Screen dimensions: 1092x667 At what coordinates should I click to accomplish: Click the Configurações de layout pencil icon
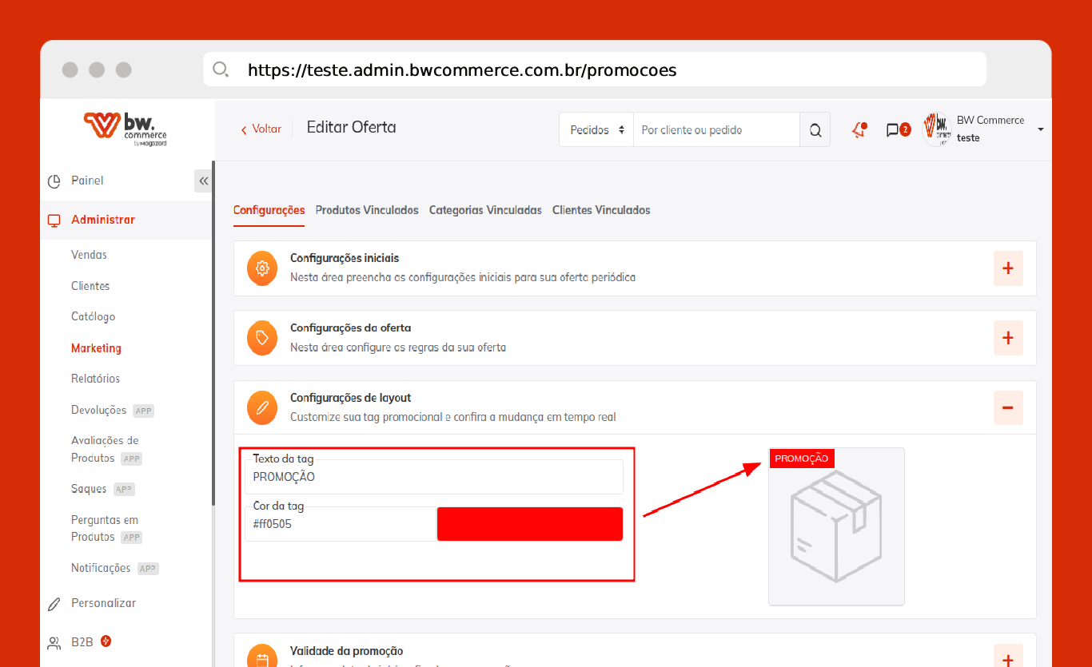262,407
